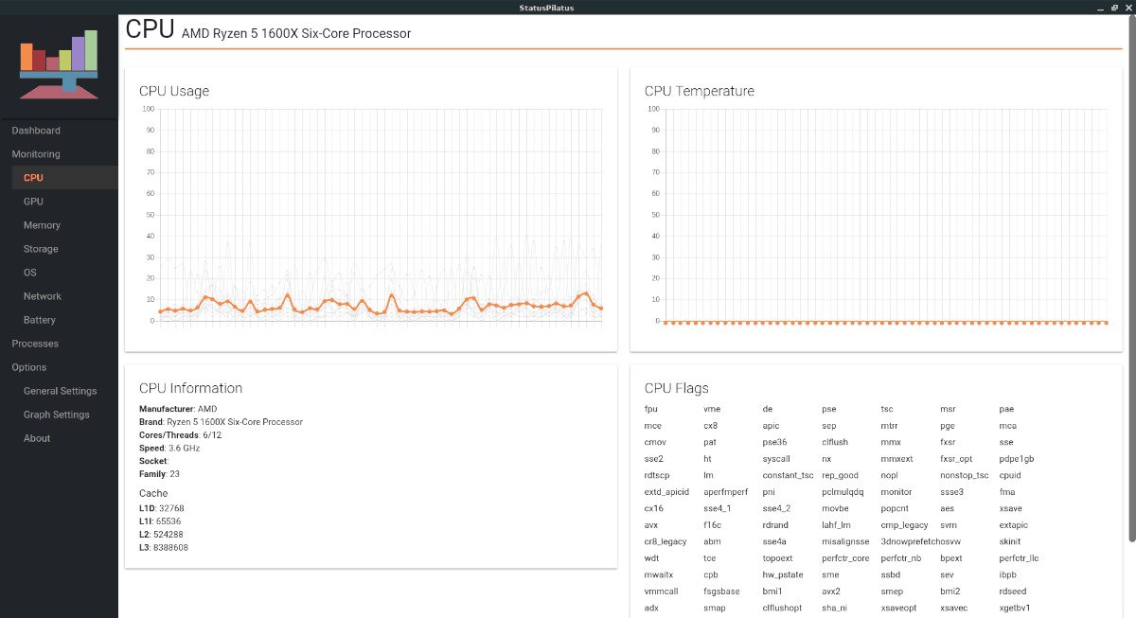Click the 'aperfmperf' CPU flag
The height and width of the screenshot is (618, 1136).
(725, 492)
